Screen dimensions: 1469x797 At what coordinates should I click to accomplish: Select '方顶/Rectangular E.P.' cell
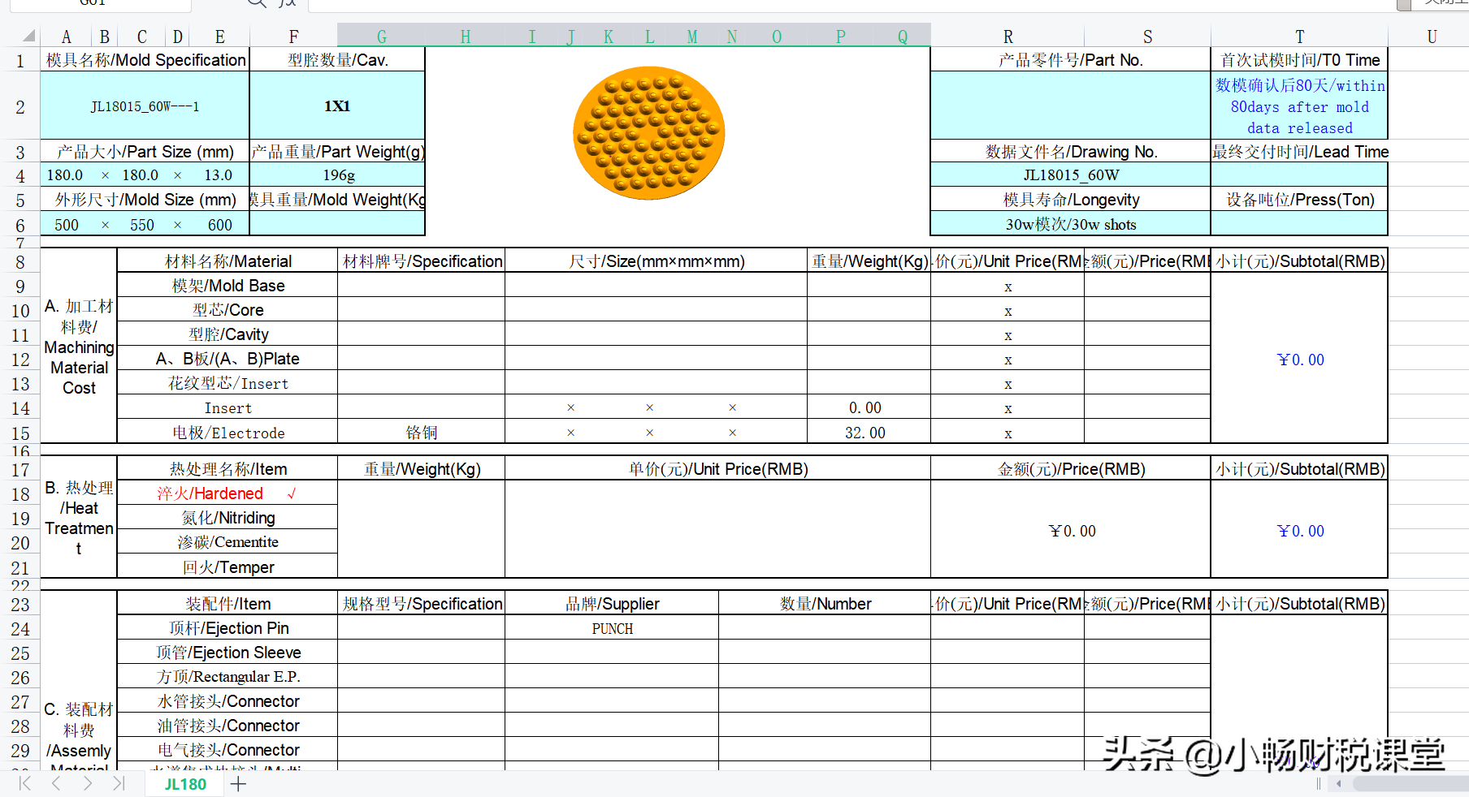point(227,677)
